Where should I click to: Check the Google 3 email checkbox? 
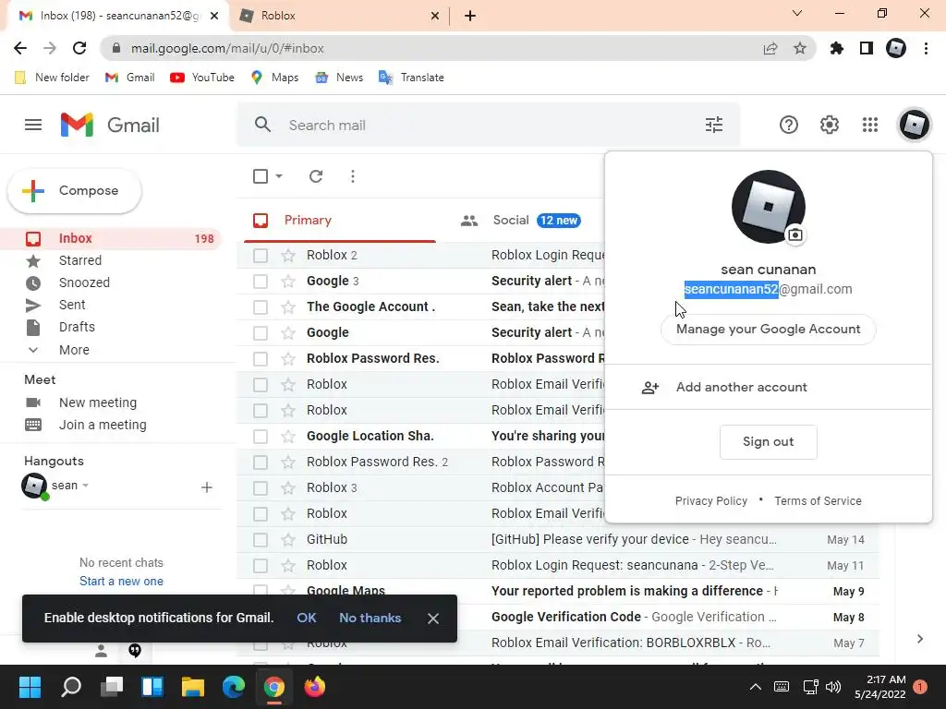[x=260, y=282]
